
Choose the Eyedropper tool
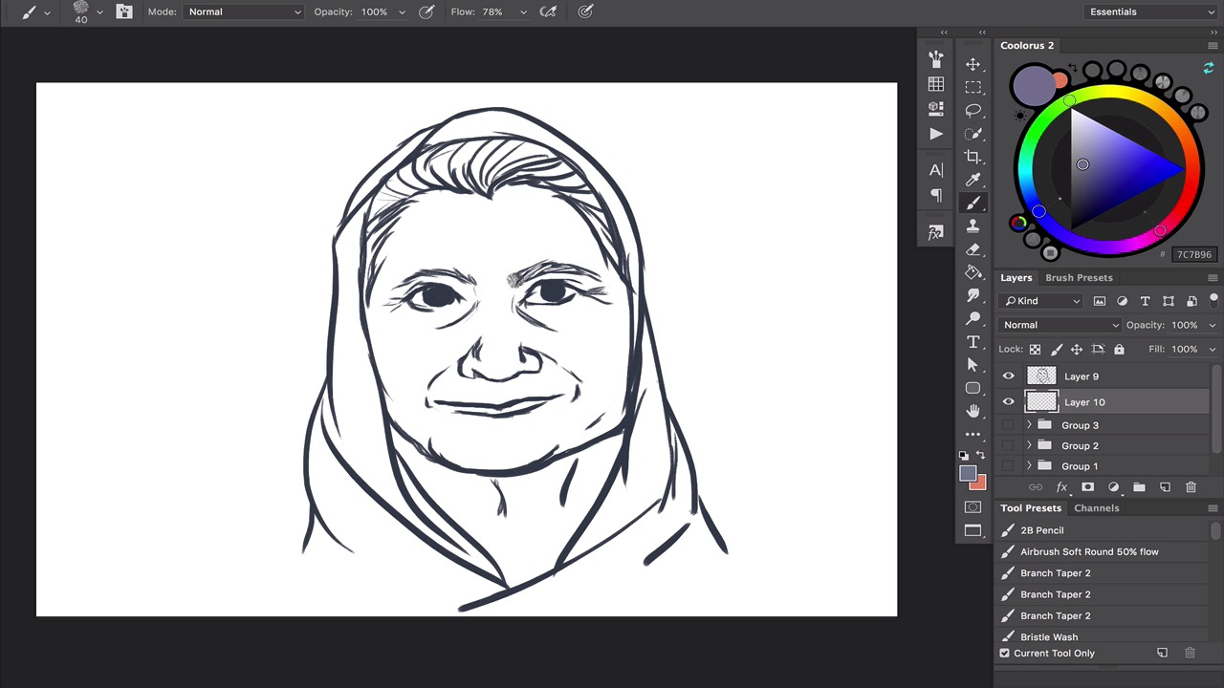pyautogui.click(x=973, y=180)
